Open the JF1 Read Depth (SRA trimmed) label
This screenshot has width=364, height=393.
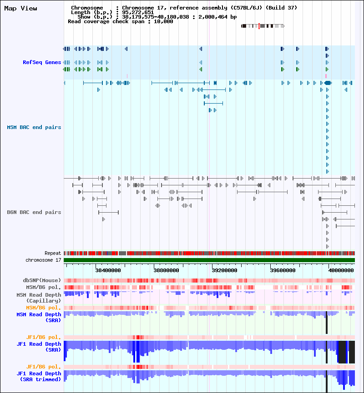[39, 376]
